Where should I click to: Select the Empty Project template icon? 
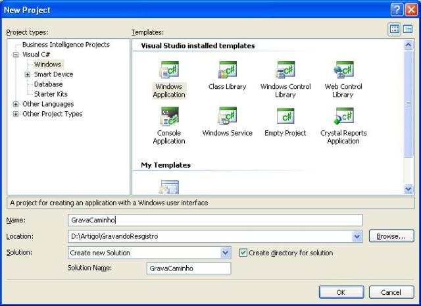pos(285,116)
